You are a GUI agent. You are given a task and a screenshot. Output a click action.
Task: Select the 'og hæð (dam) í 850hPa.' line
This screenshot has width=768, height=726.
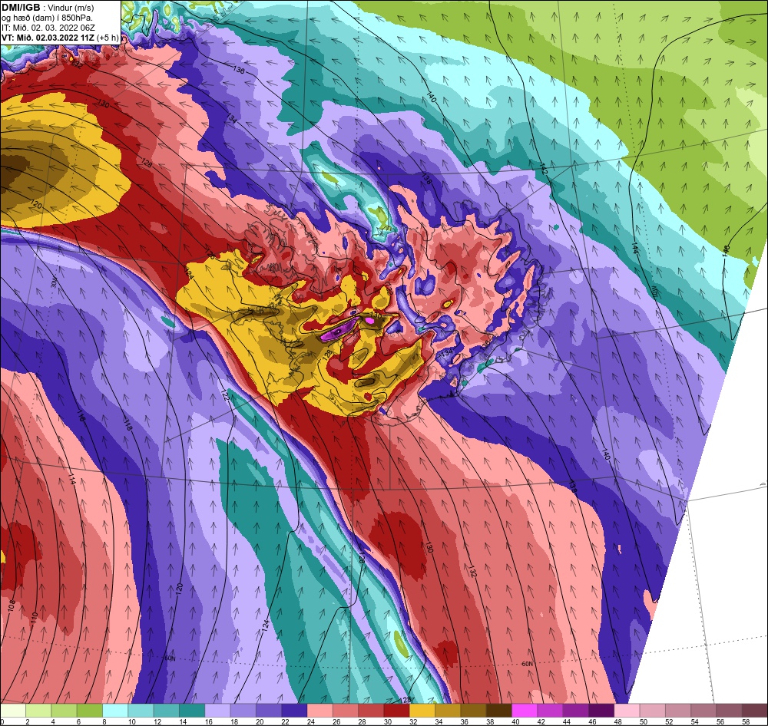point(47,18)
